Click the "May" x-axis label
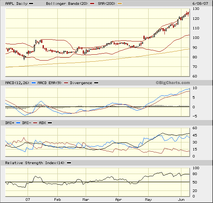Screen dimensions: 213x203 (x=148, y=200)
